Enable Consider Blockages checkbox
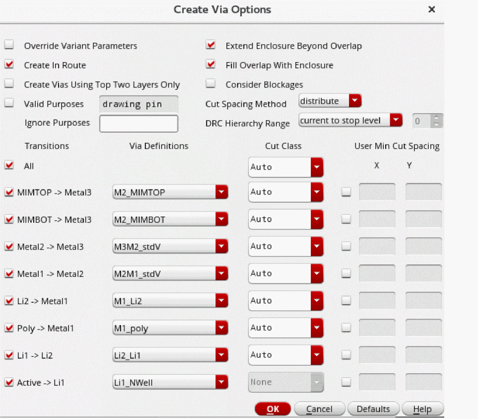The height and width of the screenshot is (419, 478). click(x=210, y=84)
